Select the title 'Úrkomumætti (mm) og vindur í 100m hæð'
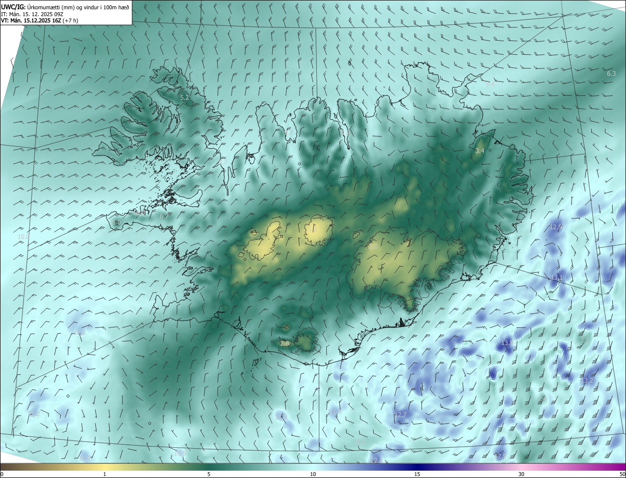Viewport: 626px width, 478px height. [78, 7]
